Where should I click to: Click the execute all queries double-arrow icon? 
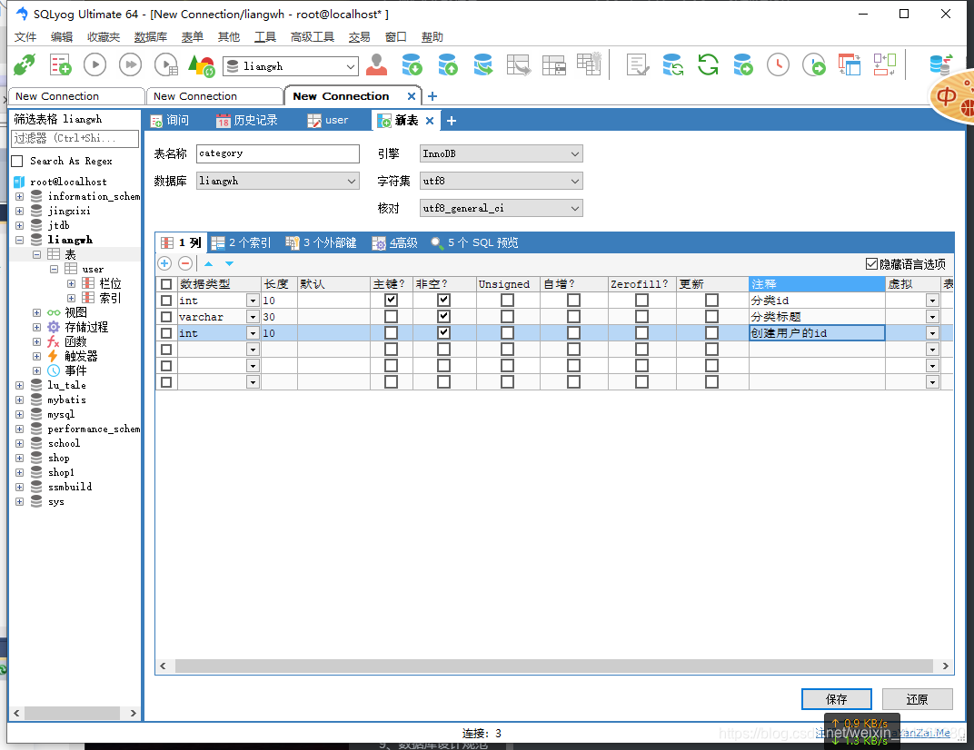(x=131, y=64)
